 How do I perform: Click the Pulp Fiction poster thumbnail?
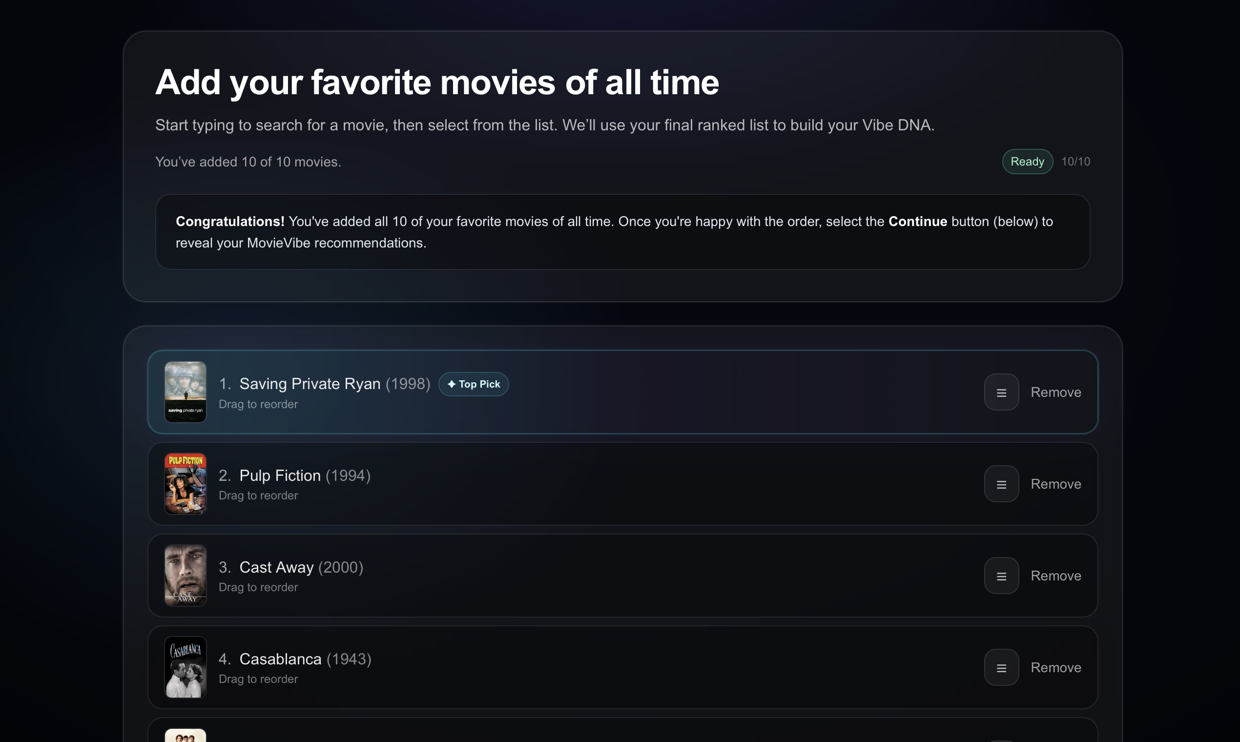click(x=185, y=483)
